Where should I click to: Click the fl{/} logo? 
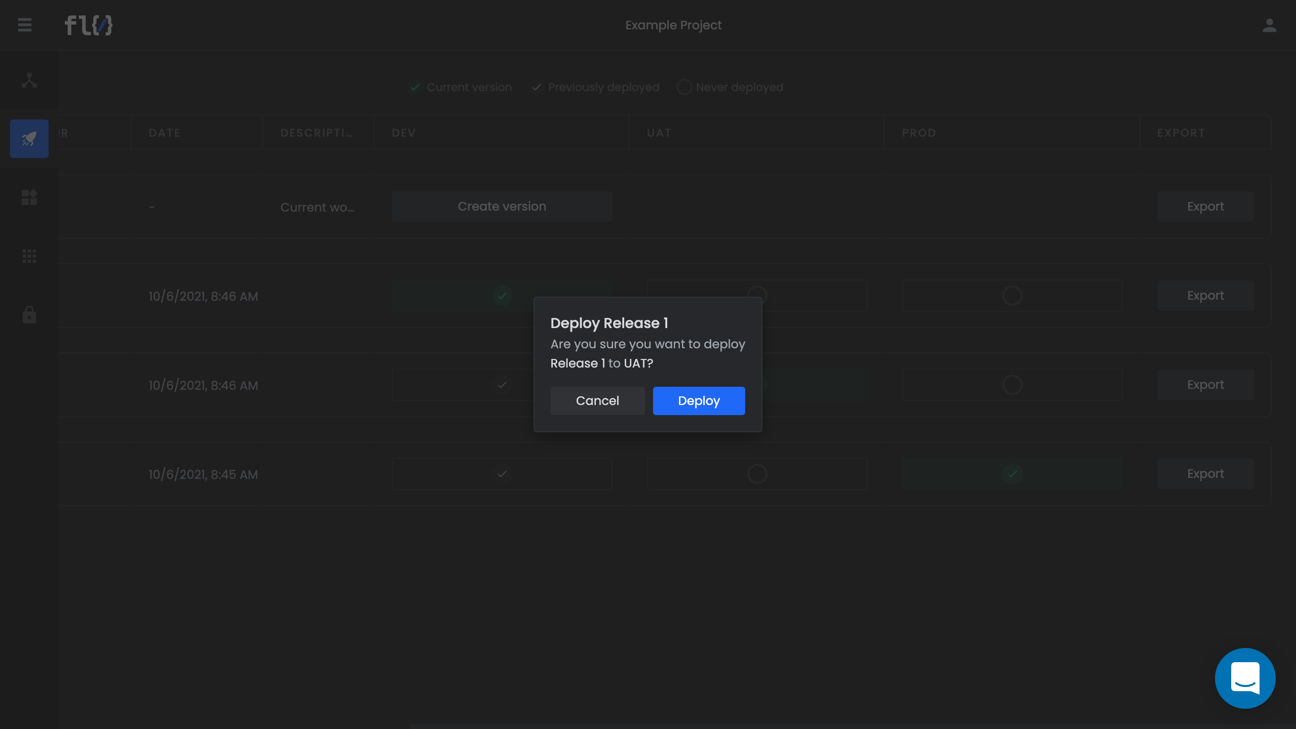click(x=88, y=25)
